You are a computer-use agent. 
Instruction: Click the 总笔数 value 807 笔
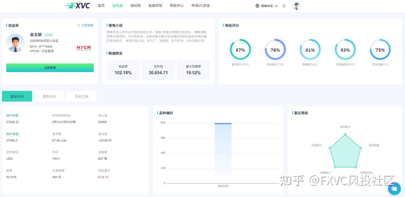click(x=103, y=159)
